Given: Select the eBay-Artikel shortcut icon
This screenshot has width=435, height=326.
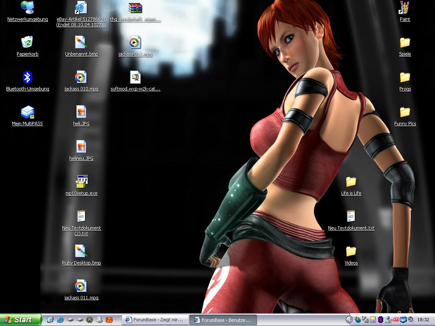Looking at the screenshot, I should pos(81,8).
